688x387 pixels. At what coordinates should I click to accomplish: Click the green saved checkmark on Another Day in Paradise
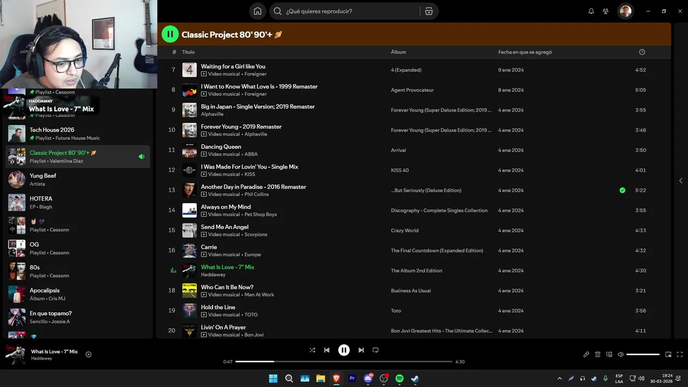pos(622,190)
